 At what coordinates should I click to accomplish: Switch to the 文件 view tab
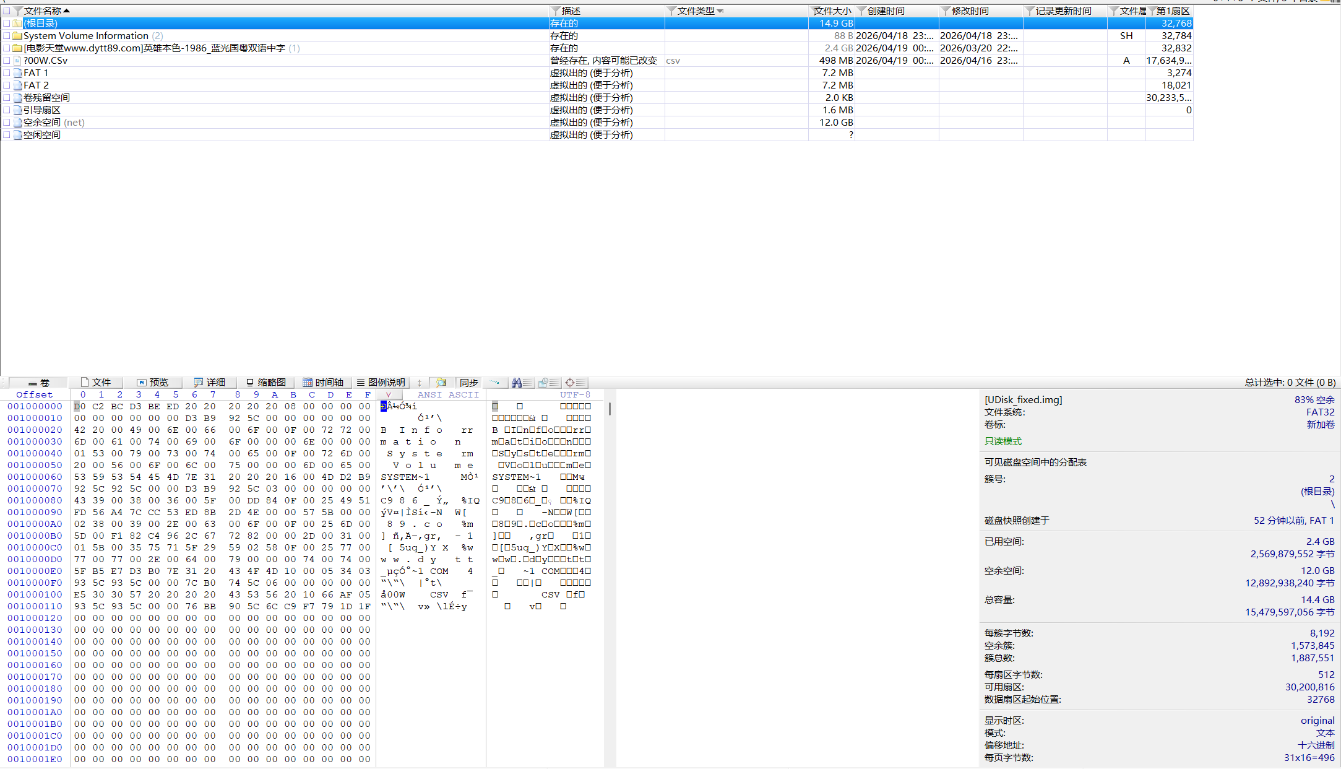(x=96, y=383)
